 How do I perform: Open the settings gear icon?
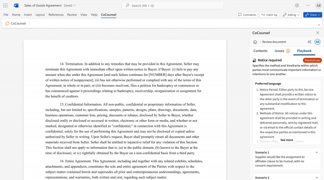297,5
